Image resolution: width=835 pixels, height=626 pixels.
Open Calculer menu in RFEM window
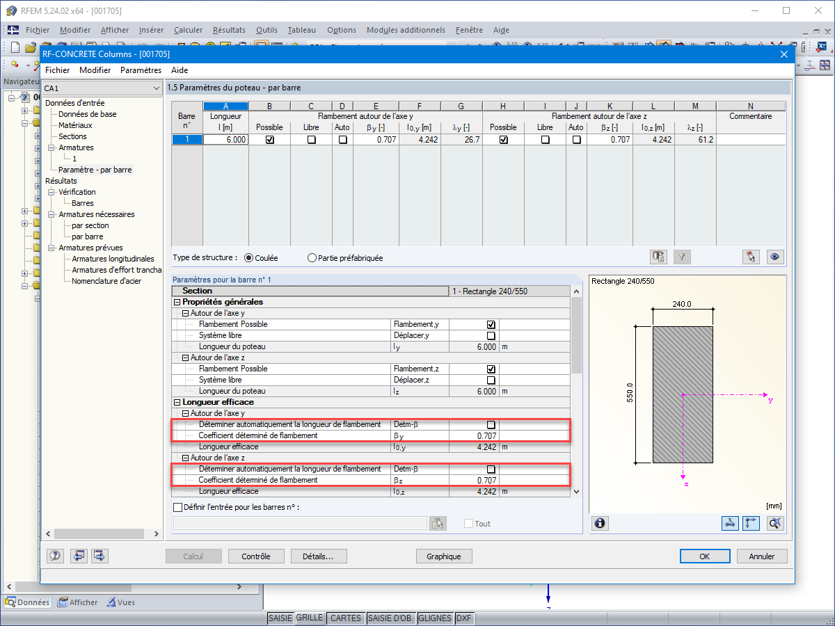188,30
